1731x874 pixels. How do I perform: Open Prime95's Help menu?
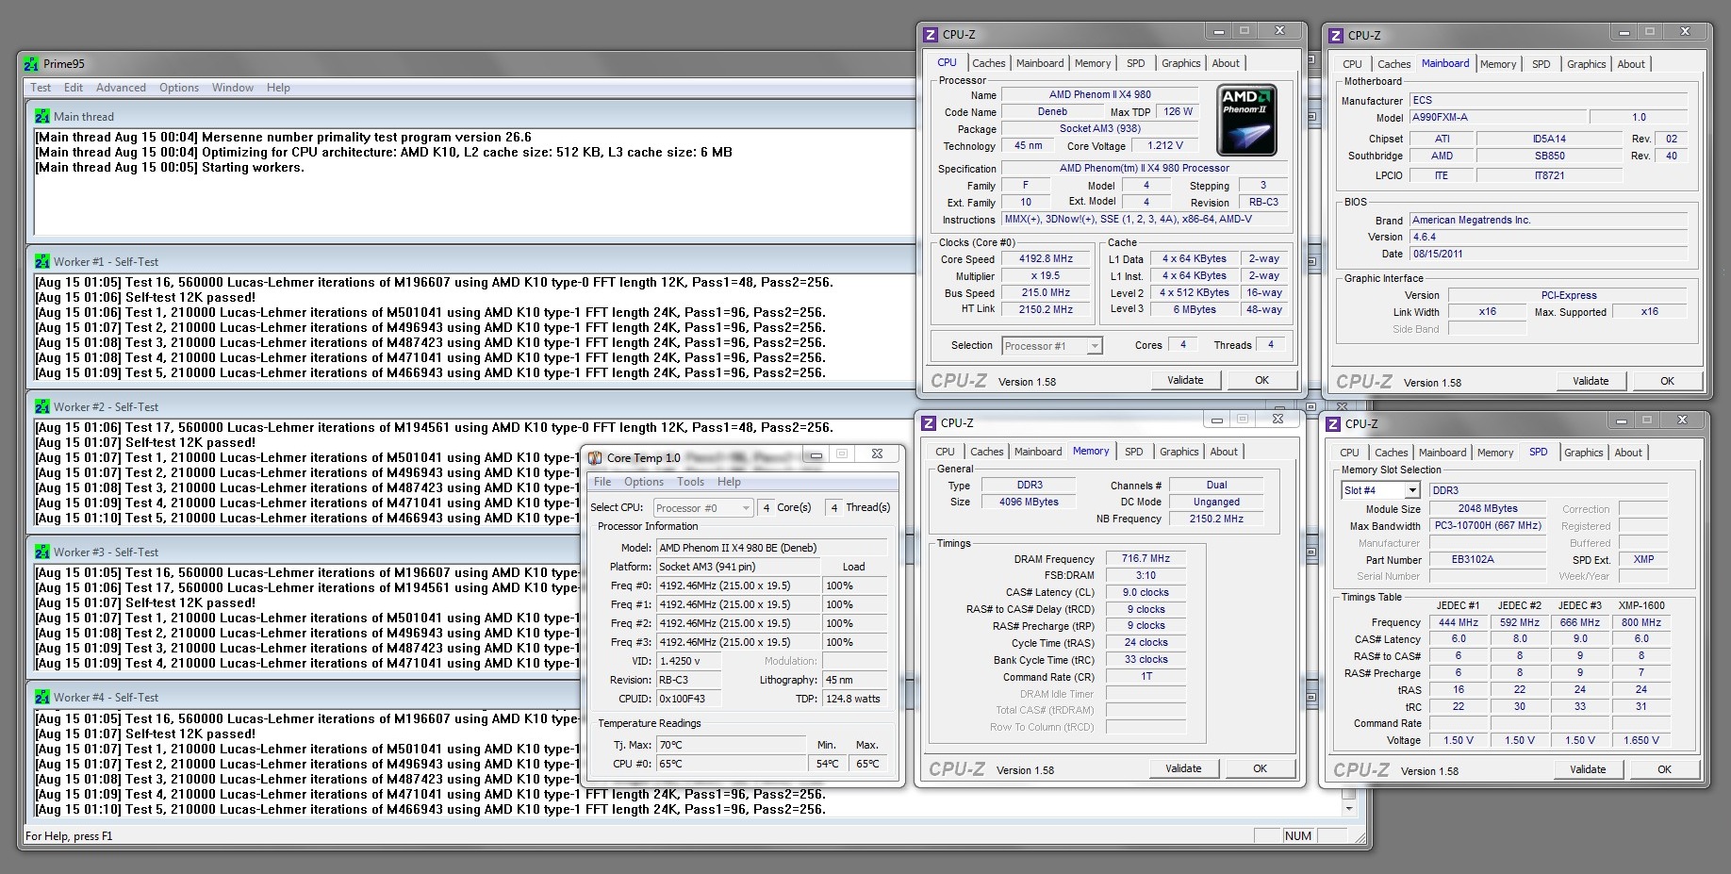(x=278, y=88)
